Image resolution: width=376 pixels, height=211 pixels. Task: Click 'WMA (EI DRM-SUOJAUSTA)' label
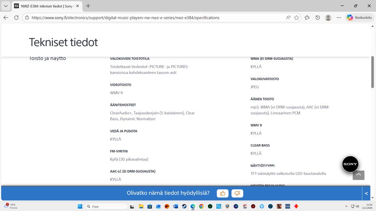pos(272,59)
